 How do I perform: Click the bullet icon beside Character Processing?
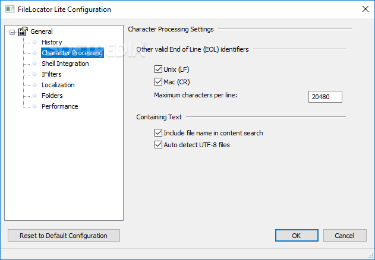click(34, 53)
